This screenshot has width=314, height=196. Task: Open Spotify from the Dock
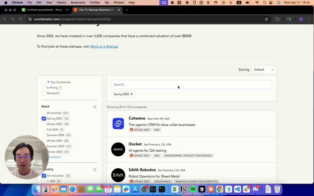click(193, 189)
